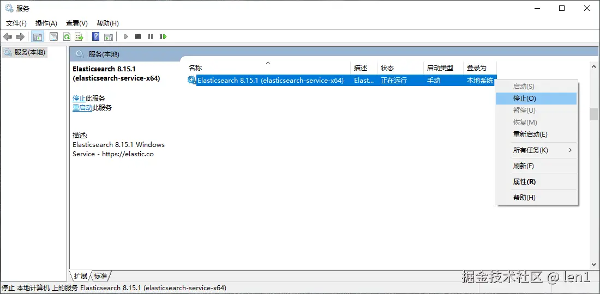Switch to the 标准 tab

101,275
